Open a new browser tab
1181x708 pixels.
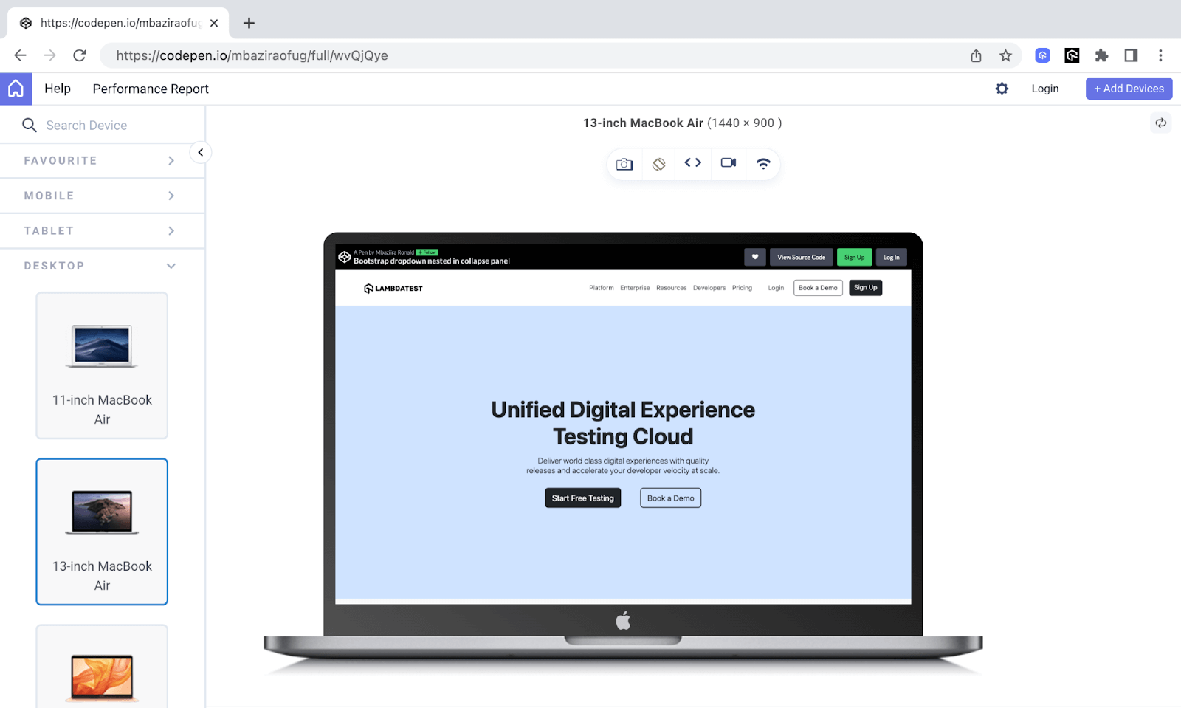[249, 23]
